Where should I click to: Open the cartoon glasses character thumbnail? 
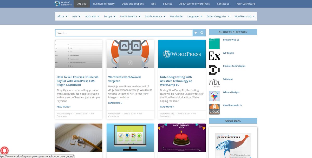click(x=130, y=54)
